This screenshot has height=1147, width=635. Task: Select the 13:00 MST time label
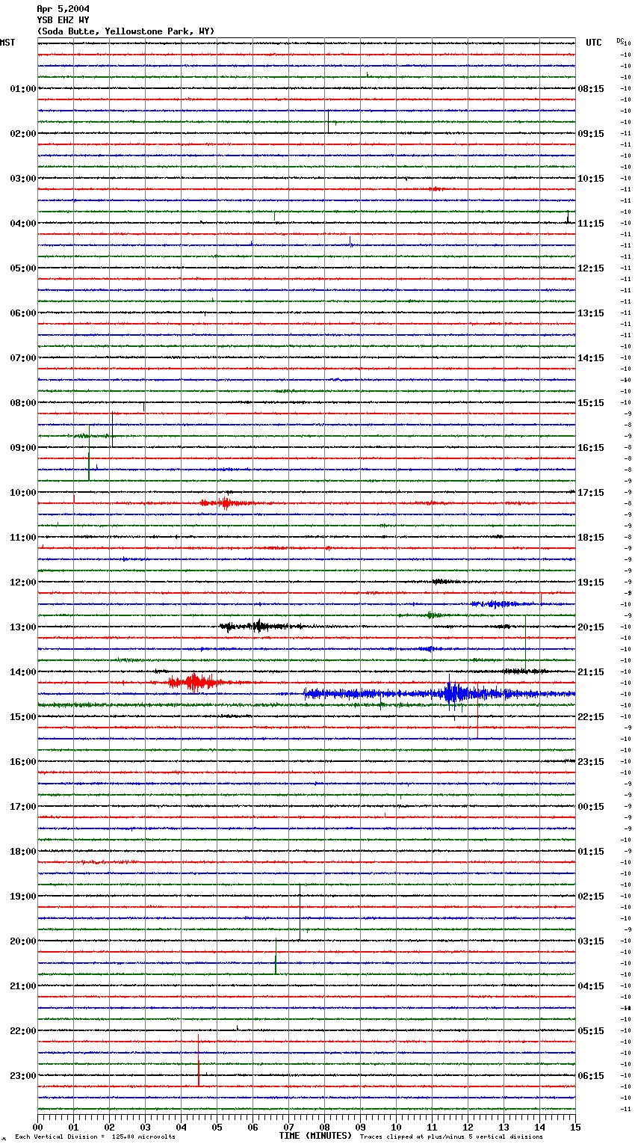click(x=22, y=627)
